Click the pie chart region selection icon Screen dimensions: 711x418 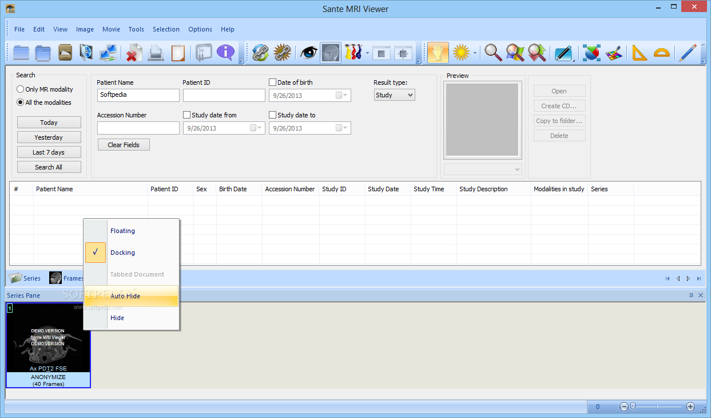[592, 53]
